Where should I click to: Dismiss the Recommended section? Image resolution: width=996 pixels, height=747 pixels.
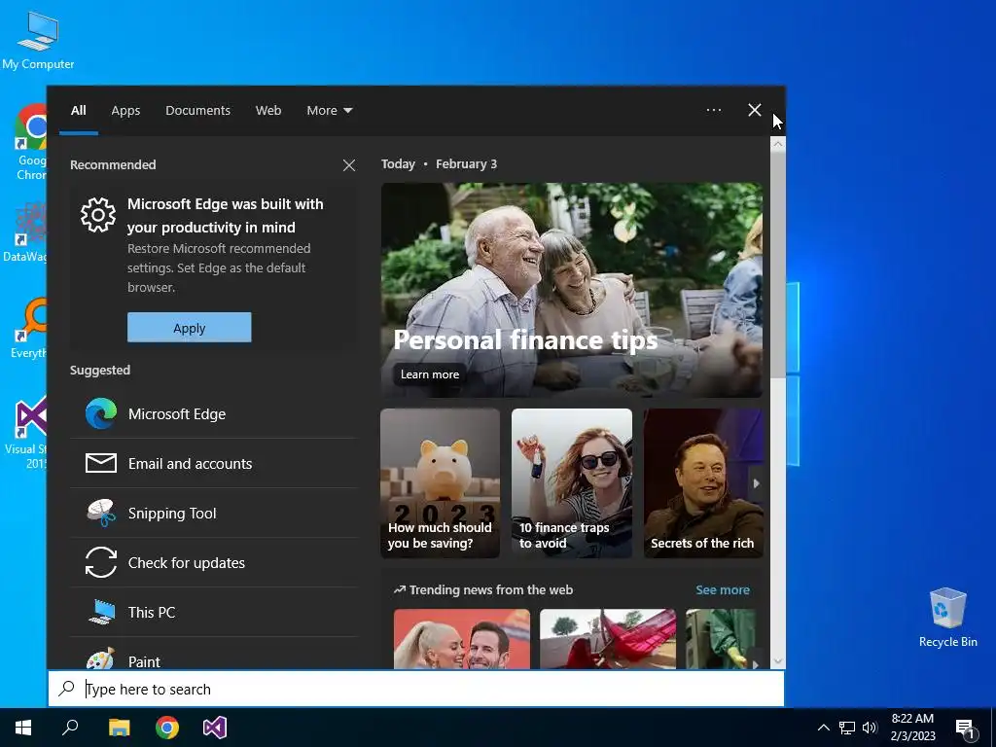click(349, 165)
